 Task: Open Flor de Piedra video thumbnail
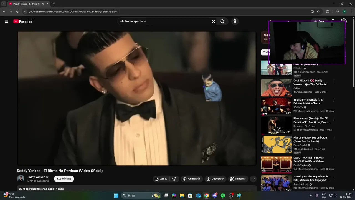(x=276, y=144)
